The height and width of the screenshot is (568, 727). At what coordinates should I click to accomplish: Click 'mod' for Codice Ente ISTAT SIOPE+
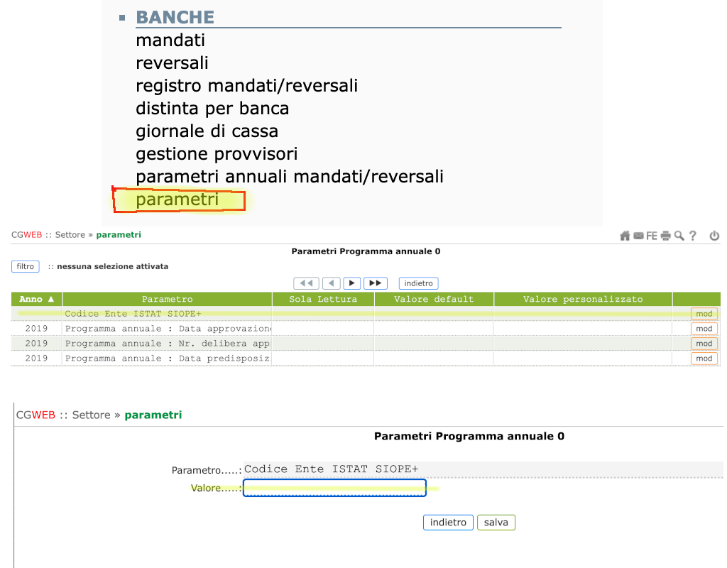coord(704,314)
